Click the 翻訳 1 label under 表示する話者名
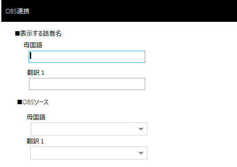237x167 pixels. pos(36,73)
